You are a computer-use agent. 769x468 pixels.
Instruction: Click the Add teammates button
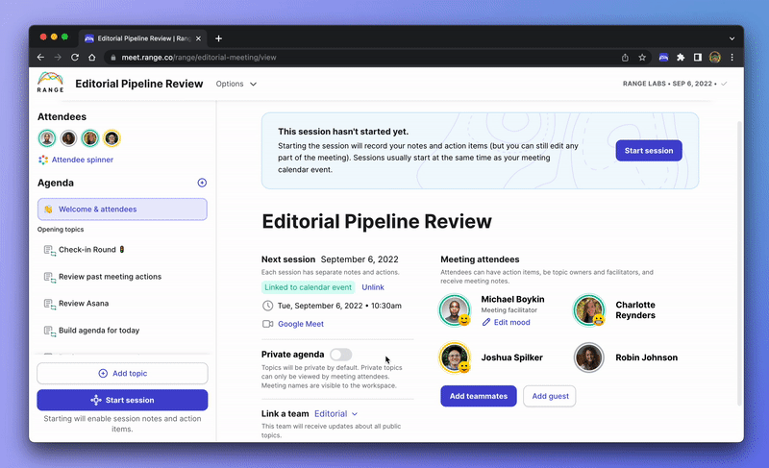coord(478,396)
